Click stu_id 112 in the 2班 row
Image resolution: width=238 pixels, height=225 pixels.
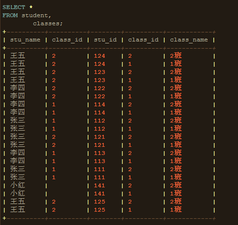pos(99,121)
